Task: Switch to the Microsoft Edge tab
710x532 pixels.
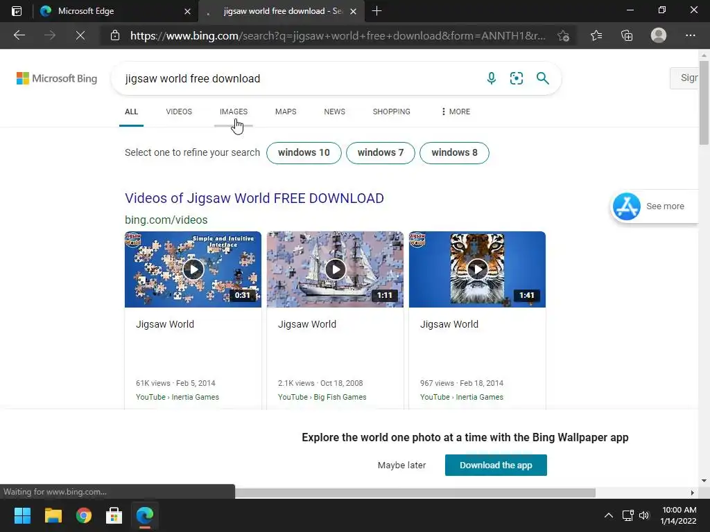Action: click(116, 11)
